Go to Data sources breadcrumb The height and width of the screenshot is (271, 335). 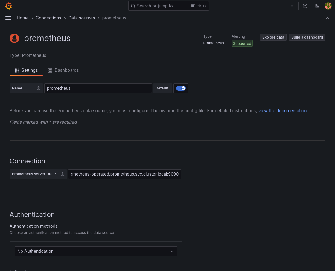tap(82, 18)
